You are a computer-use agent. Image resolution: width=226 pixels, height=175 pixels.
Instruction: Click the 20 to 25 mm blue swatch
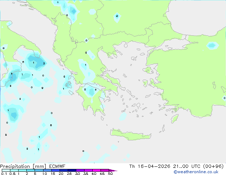[64, 170]
